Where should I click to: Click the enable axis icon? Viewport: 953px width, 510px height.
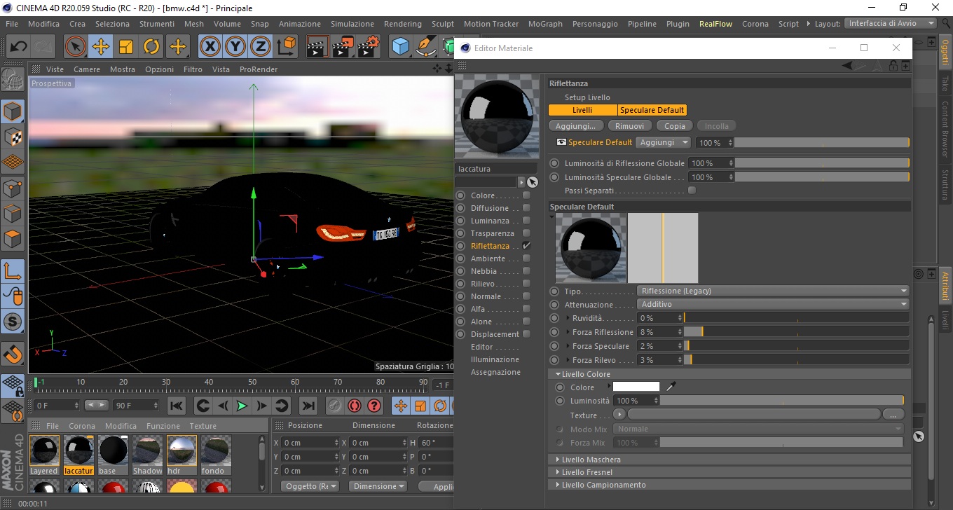[13, 270]
